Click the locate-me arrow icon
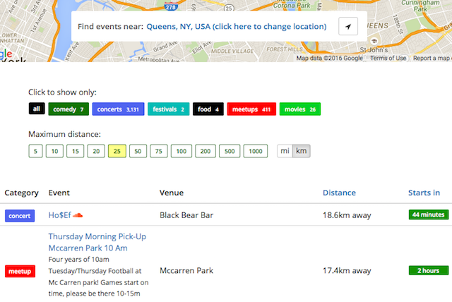This screenshot has width=452, height=302. click(347, 27)
